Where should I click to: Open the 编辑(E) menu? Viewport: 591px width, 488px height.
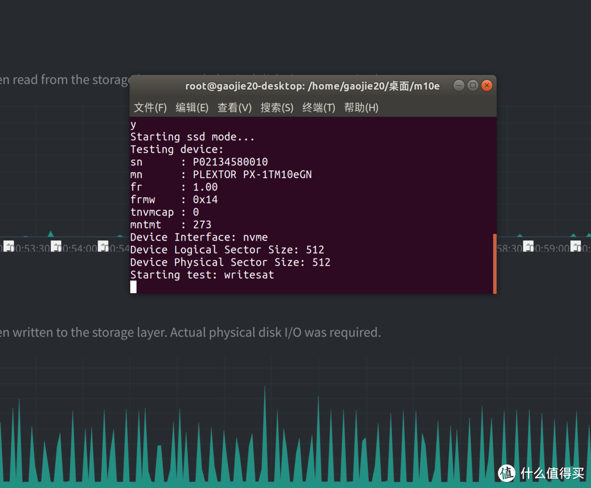click(192, 108)
